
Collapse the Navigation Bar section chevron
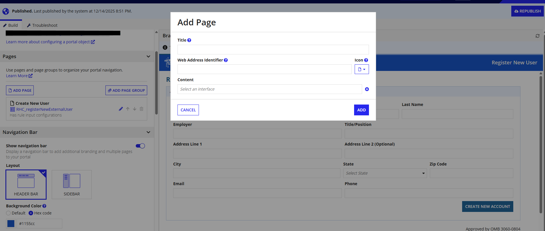148,132
